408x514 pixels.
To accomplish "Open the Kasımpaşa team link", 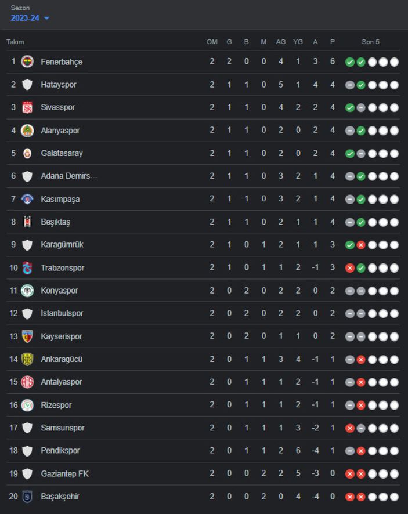I will click(60, 199).
